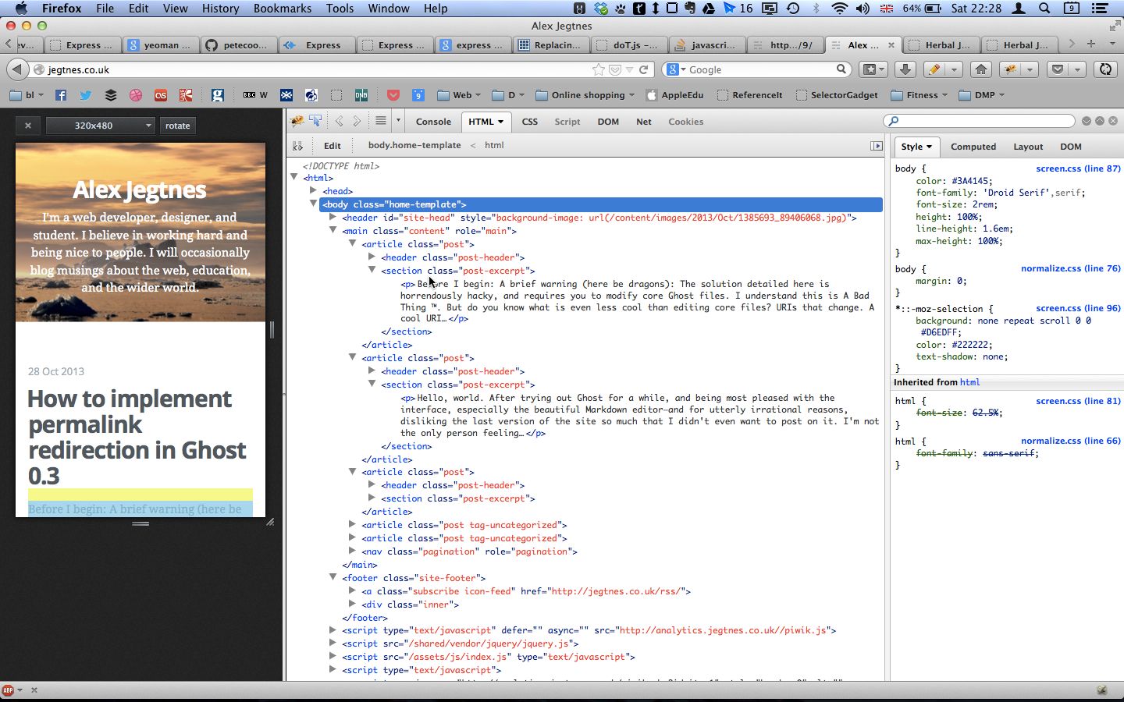This screenshot has width=1124, height=702.
Task: Show the Firebug command line list icon
Action: 381,121
